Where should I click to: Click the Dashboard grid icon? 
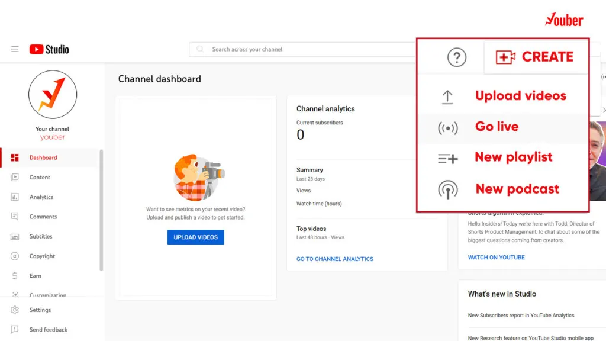15,157
